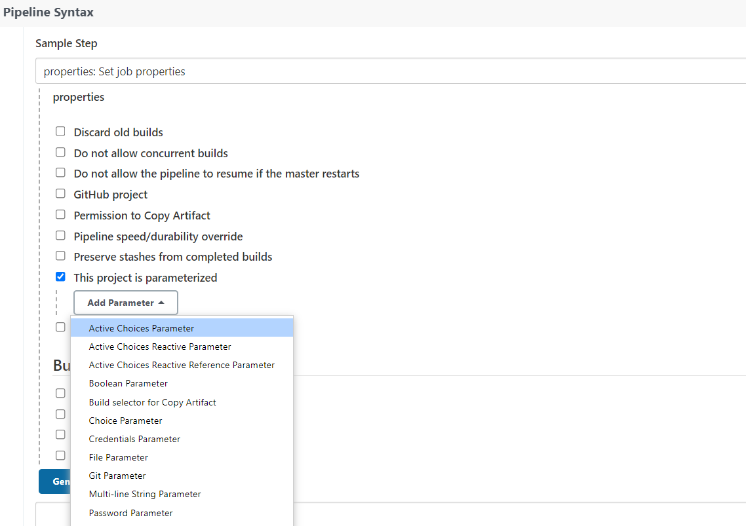This screenshot has width=746, height=526.
Task: Check Preserve stashes from completed builds
Action: [x=60, y=256]
